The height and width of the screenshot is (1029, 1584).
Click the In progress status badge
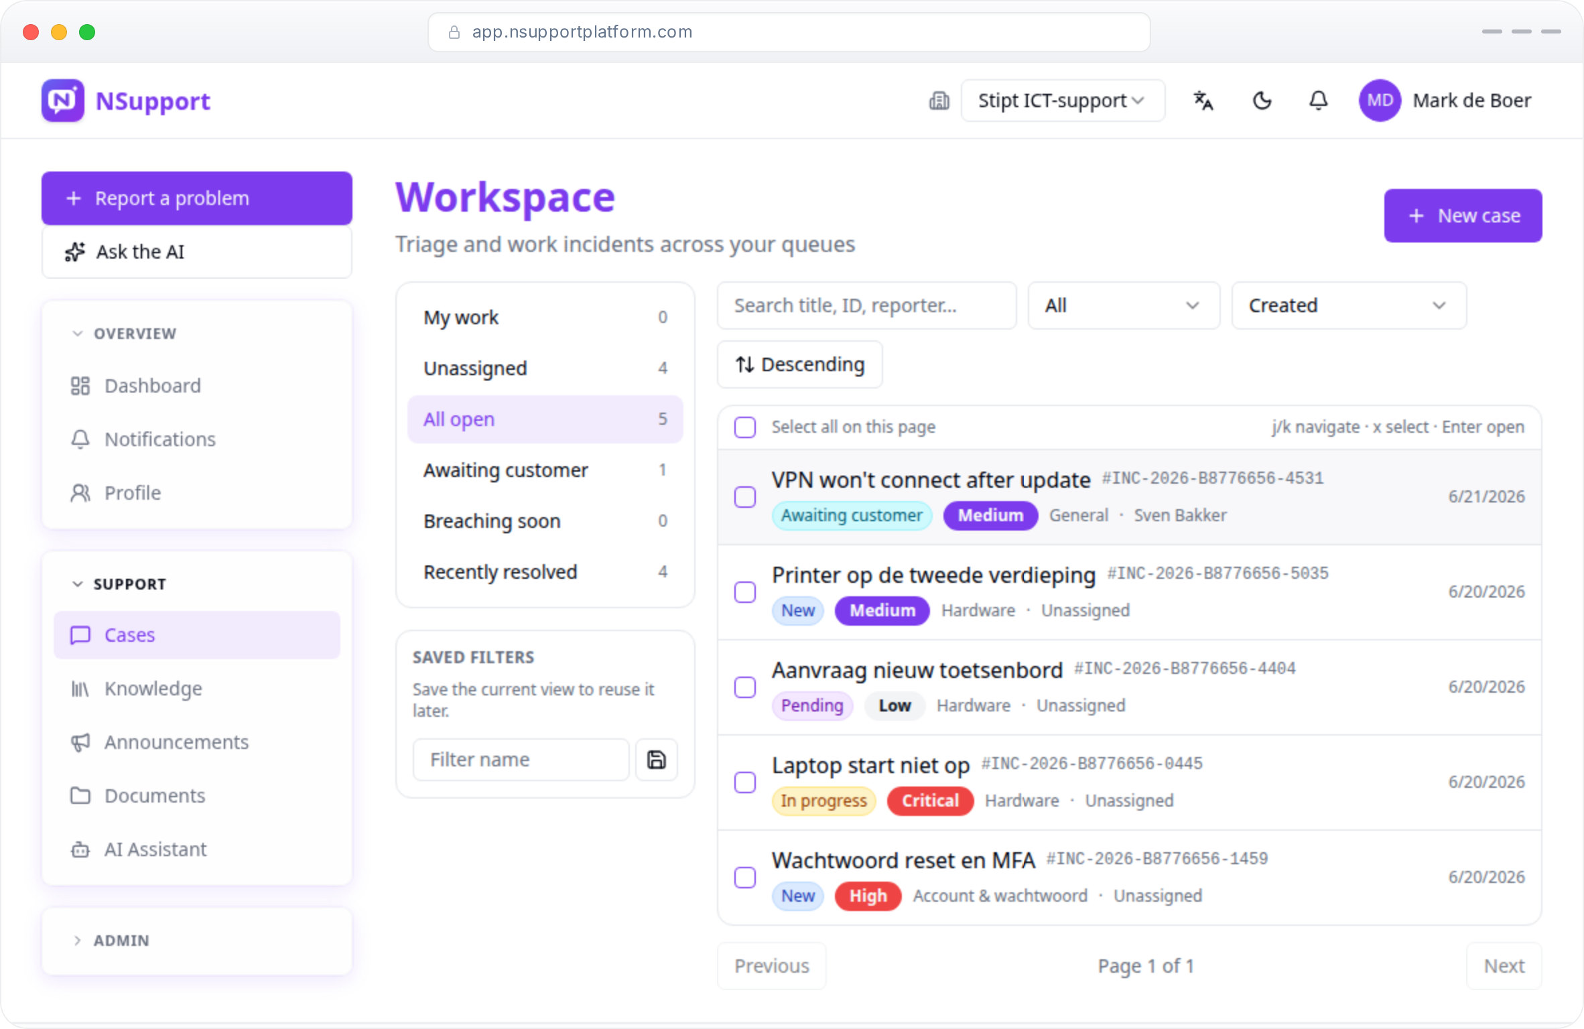pos(823,801)
